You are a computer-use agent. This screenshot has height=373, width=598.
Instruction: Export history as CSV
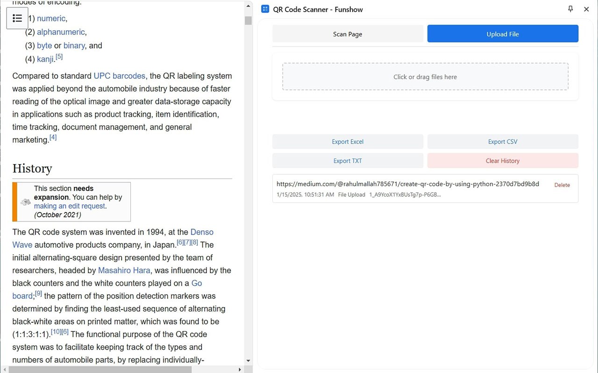tap(503, 142)
